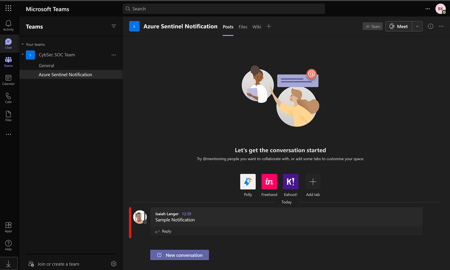The height and width of the screenshot is (270, 450).
Task: Start a meeting with Meet button
Action: (x=399, y=26)
